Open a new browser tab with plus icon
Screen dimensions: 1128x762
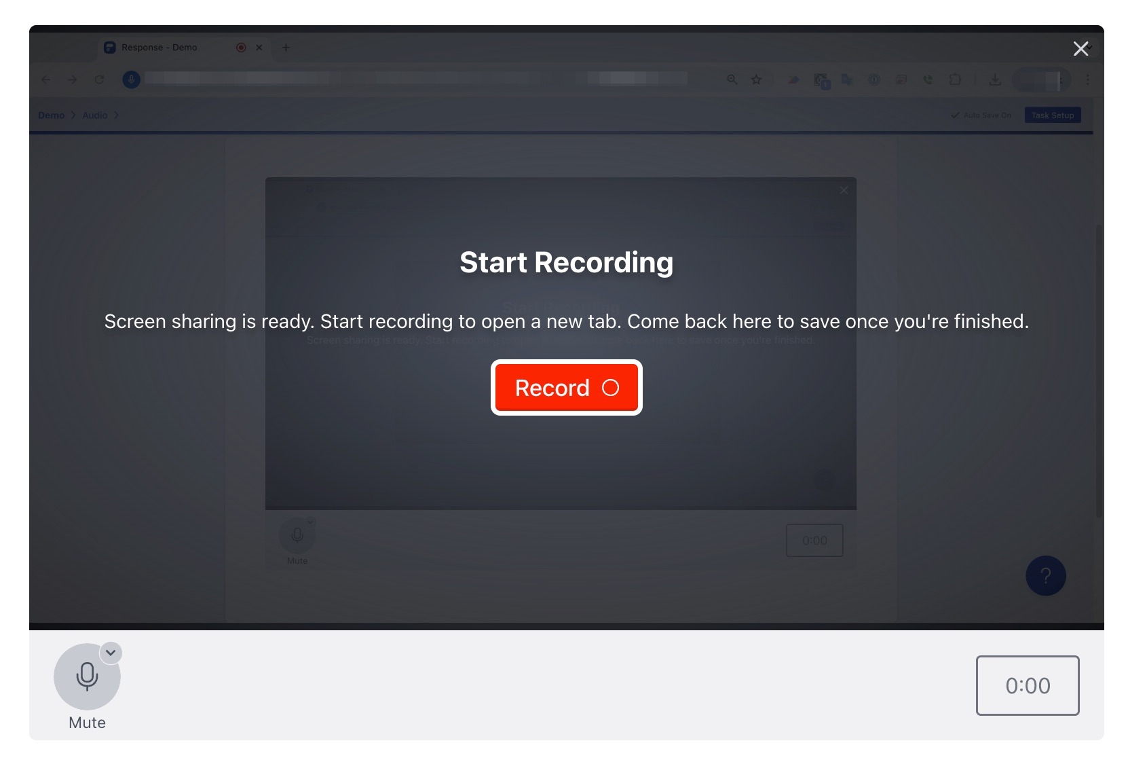click(x=286, y=48)
